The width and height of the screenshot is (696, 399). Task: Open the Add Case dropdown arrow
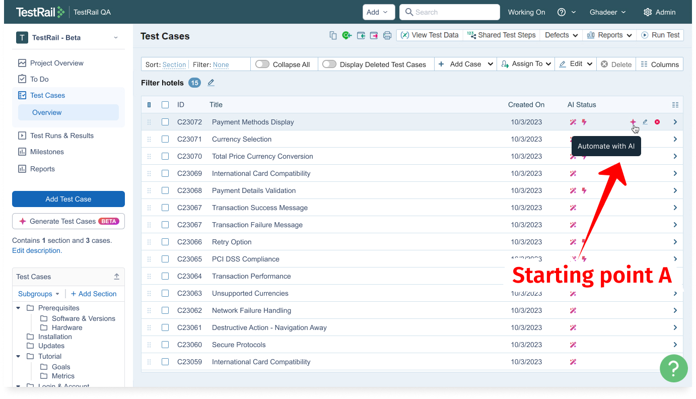pos(491,64)
